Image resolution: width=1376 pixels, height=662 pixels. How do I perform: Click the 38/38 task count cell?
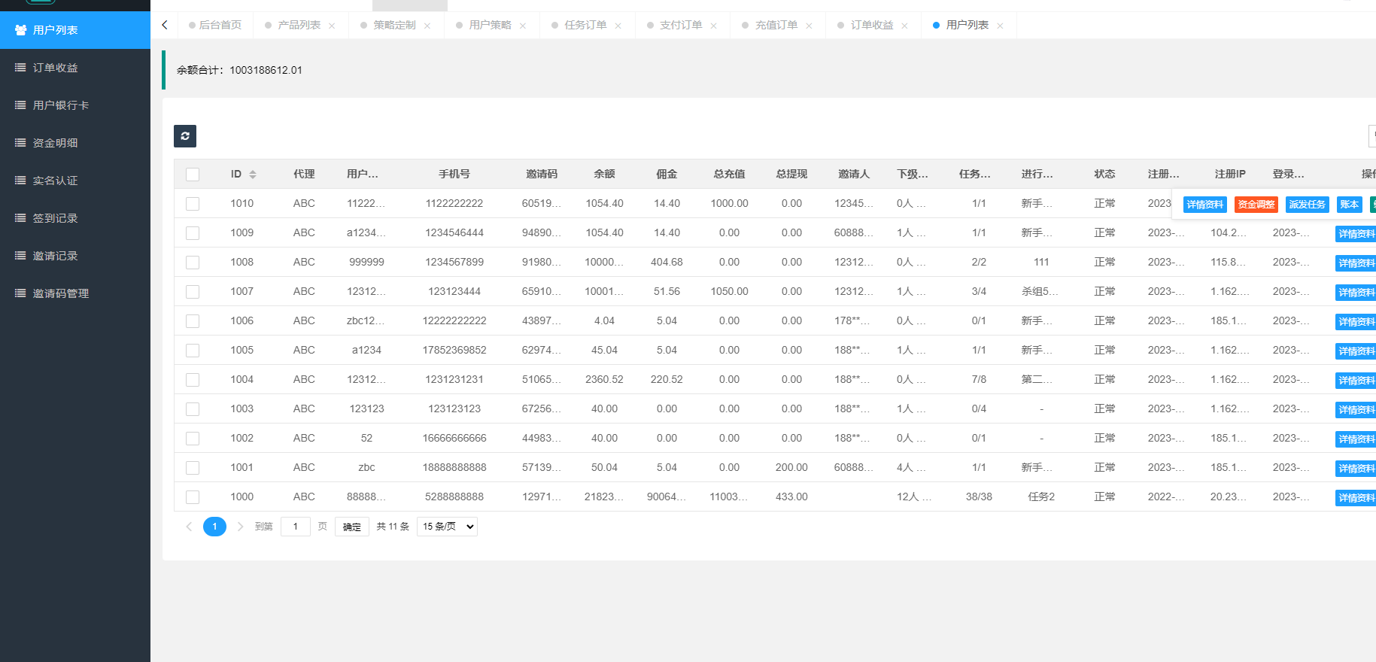pos(979,496)
